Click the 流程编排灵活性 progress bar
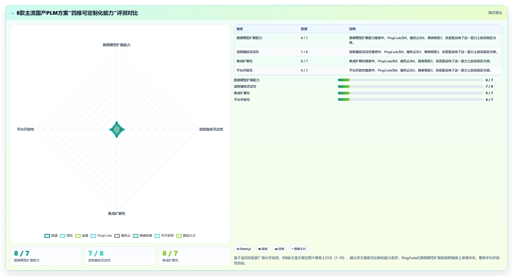The width and height of the screenshot is (513, 276). pos(410,87)
